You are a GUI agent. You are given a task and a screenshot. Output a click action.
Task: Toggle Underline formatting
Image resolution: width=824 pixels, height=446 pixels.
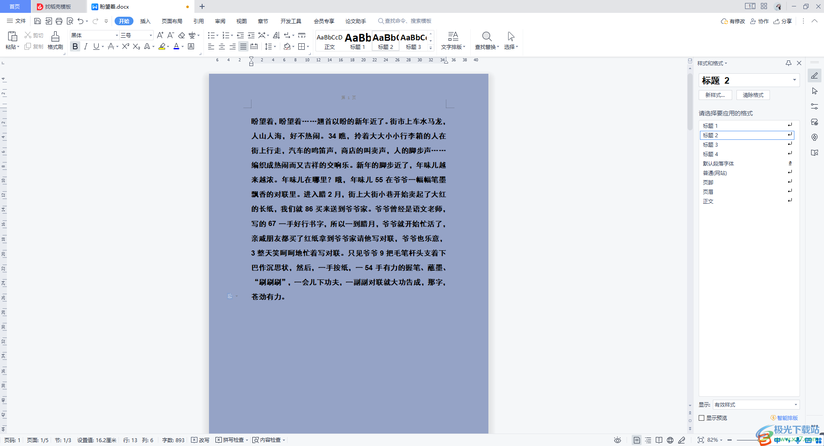tap(96, 46)
